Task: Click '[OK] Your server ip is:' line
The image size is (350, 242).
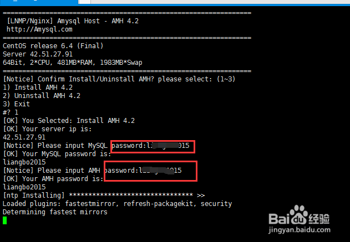Action: point(47,129)
